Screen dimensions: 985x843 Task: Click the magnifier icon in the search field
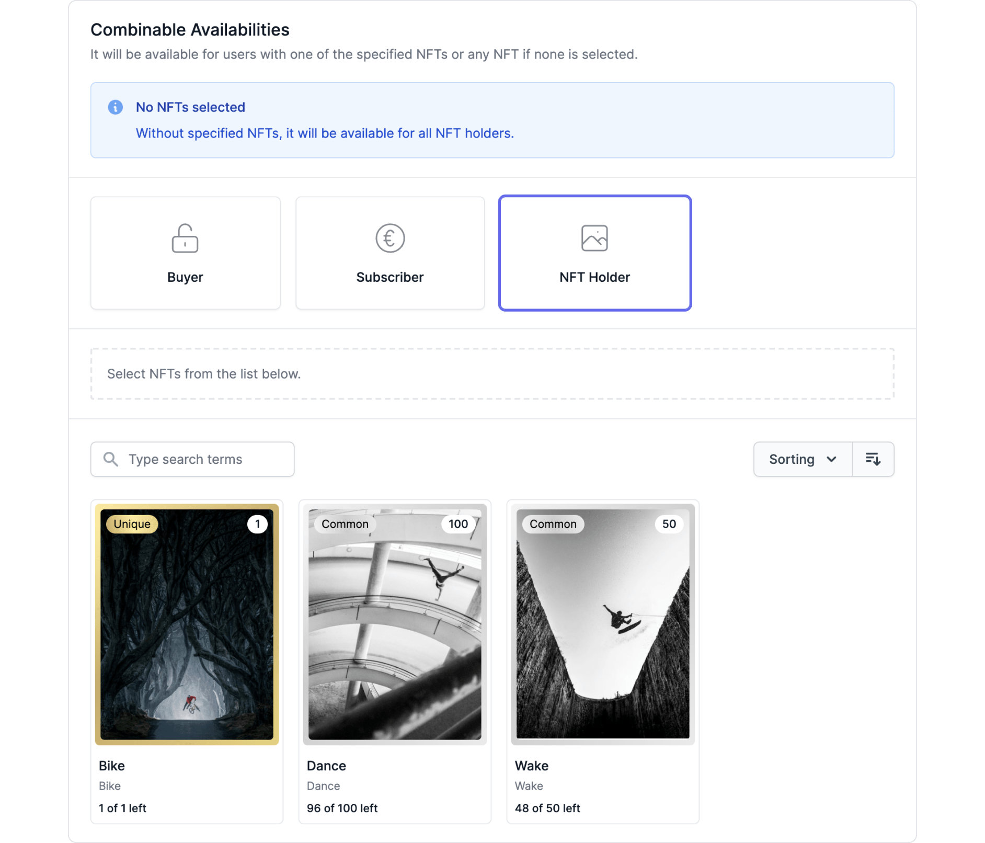tap(110, 459)
